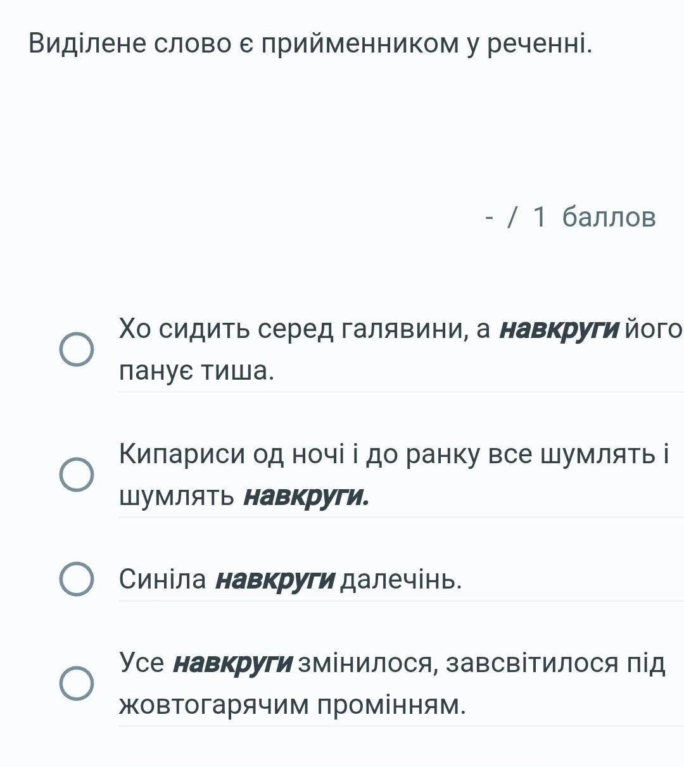Click the word "далечінь."
Image resolution: width=684 pixels, height=767 pixels.
coord(401,579)
